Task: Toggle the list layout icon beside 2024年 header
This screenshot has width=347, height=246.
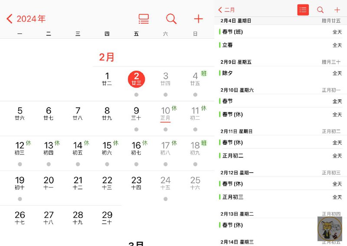Action: [144, 19]
